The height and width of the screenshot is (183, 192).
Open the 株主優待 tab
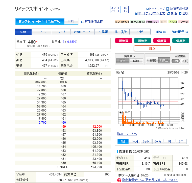tap(121, 32)
